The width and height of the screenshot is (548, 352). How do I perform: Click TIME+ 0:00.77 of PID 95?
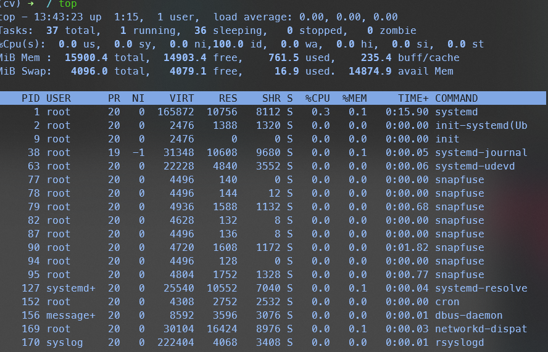pyautogui.click(x=407, y=275)
